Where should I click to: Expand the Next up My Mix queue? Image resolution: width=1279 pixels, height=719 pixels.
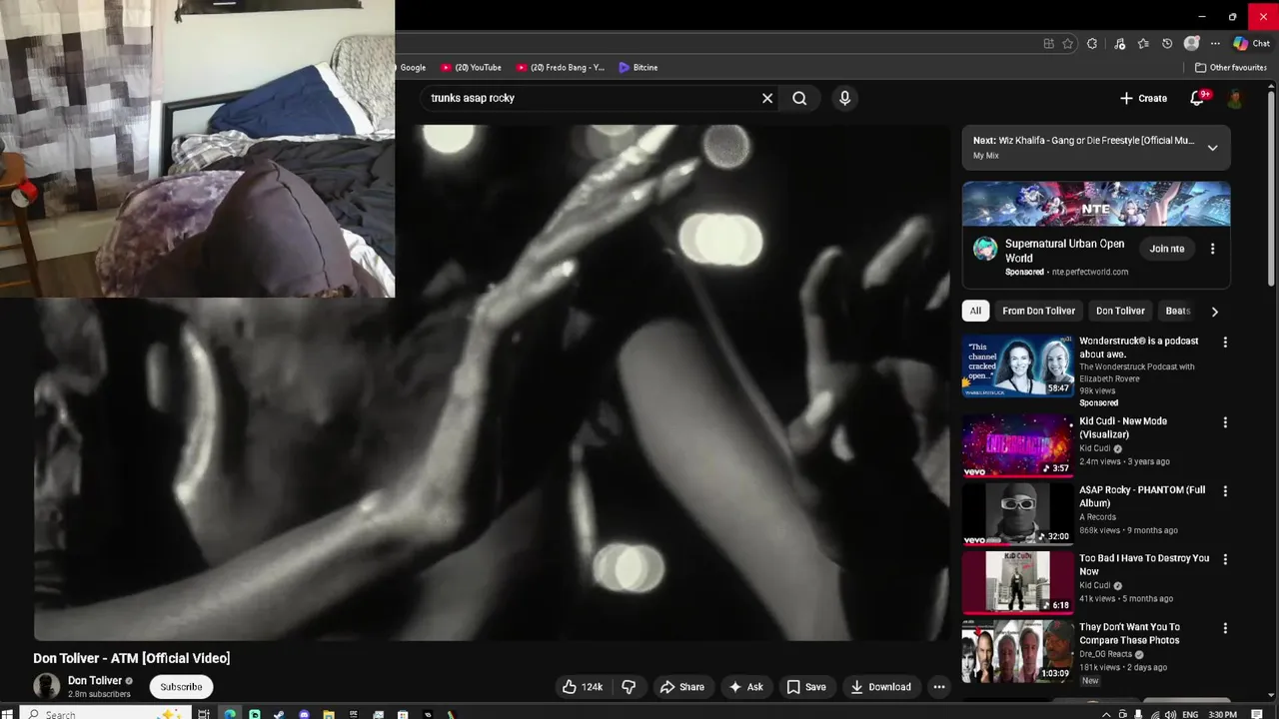click(x=1212, y=148)
